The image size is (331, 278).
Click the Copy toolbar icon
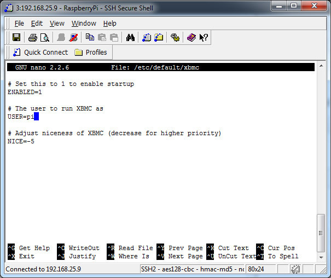(x=90, y=37)
